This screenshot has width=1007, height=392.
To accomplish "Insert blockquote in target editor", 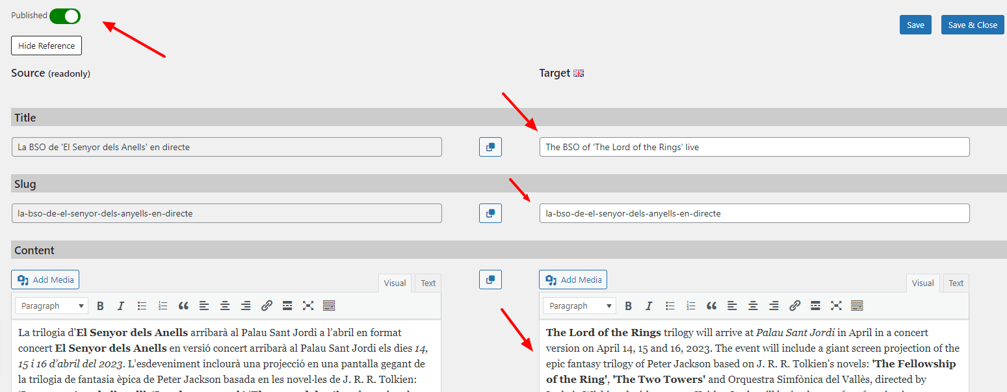I will click(x=711, y=306).
